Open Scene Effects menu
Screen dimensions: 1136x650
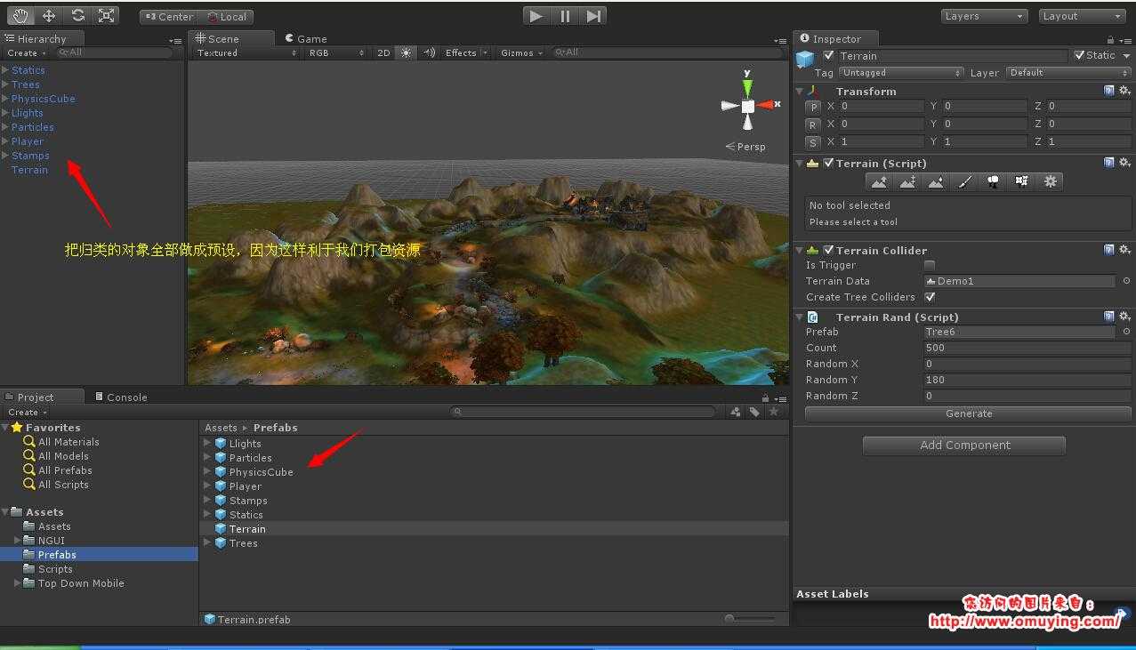[x=466, y=52]
